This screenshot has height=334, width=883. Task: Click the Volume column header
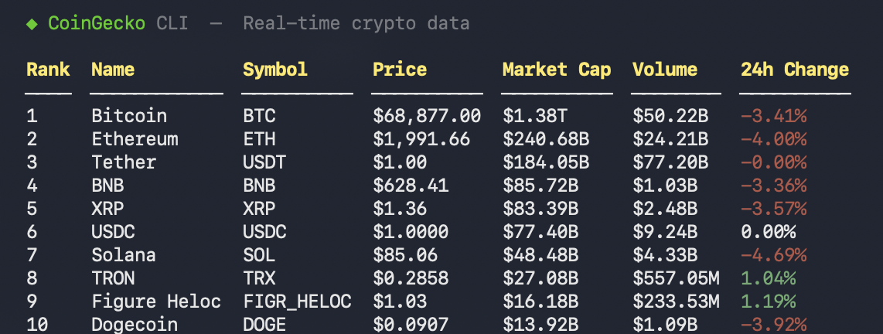coord(664,70)
